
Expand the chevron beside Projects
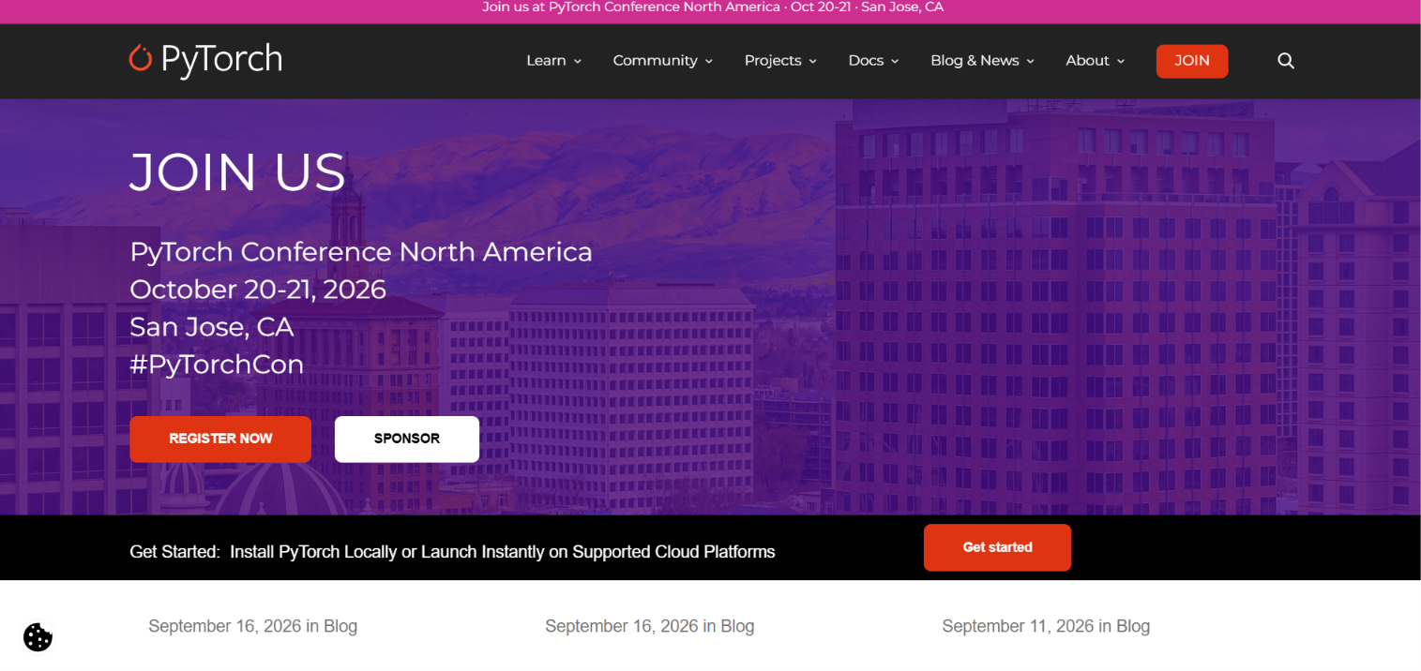813,61
